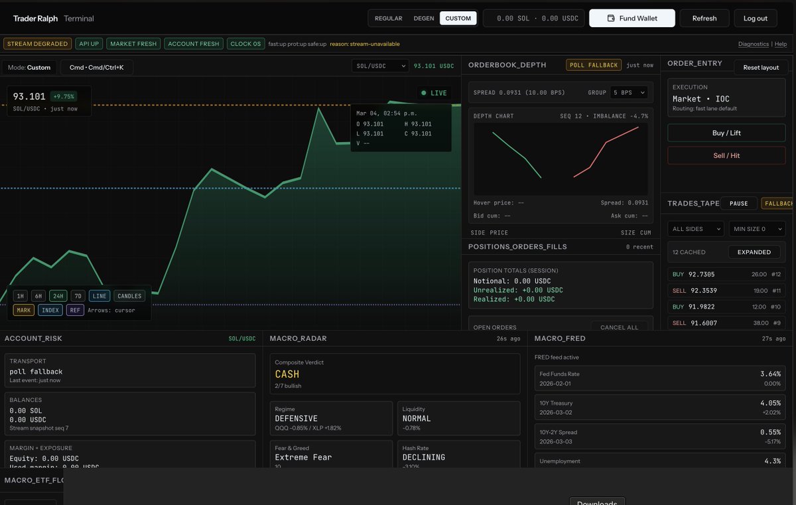796x505 pixels.
Task: Switch chart to CANDLES view
Action: tap(129, 296)
